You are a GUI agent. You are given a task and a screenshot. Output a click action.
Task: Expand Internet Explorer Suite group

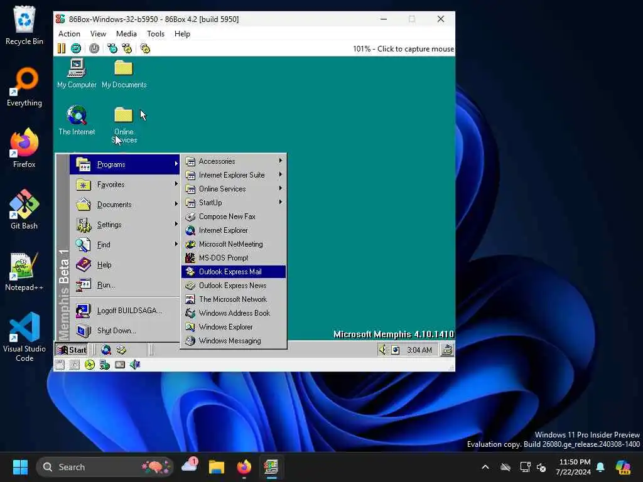tap(234, 175)
